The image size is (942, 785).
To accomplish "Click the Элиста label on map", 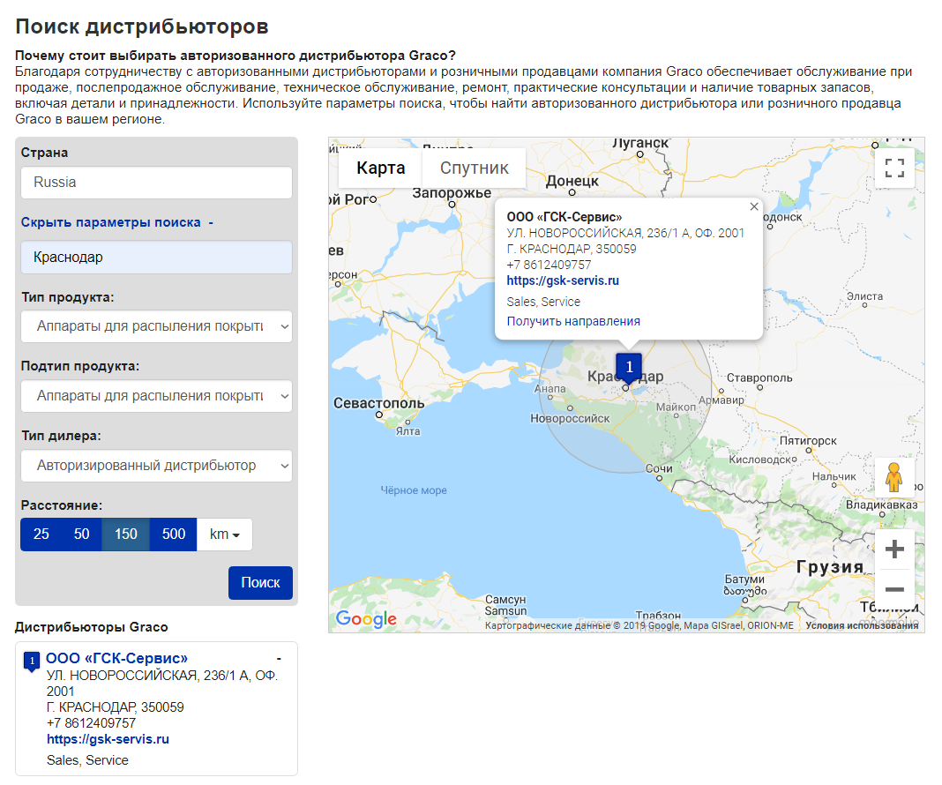I will pos(864,296).
